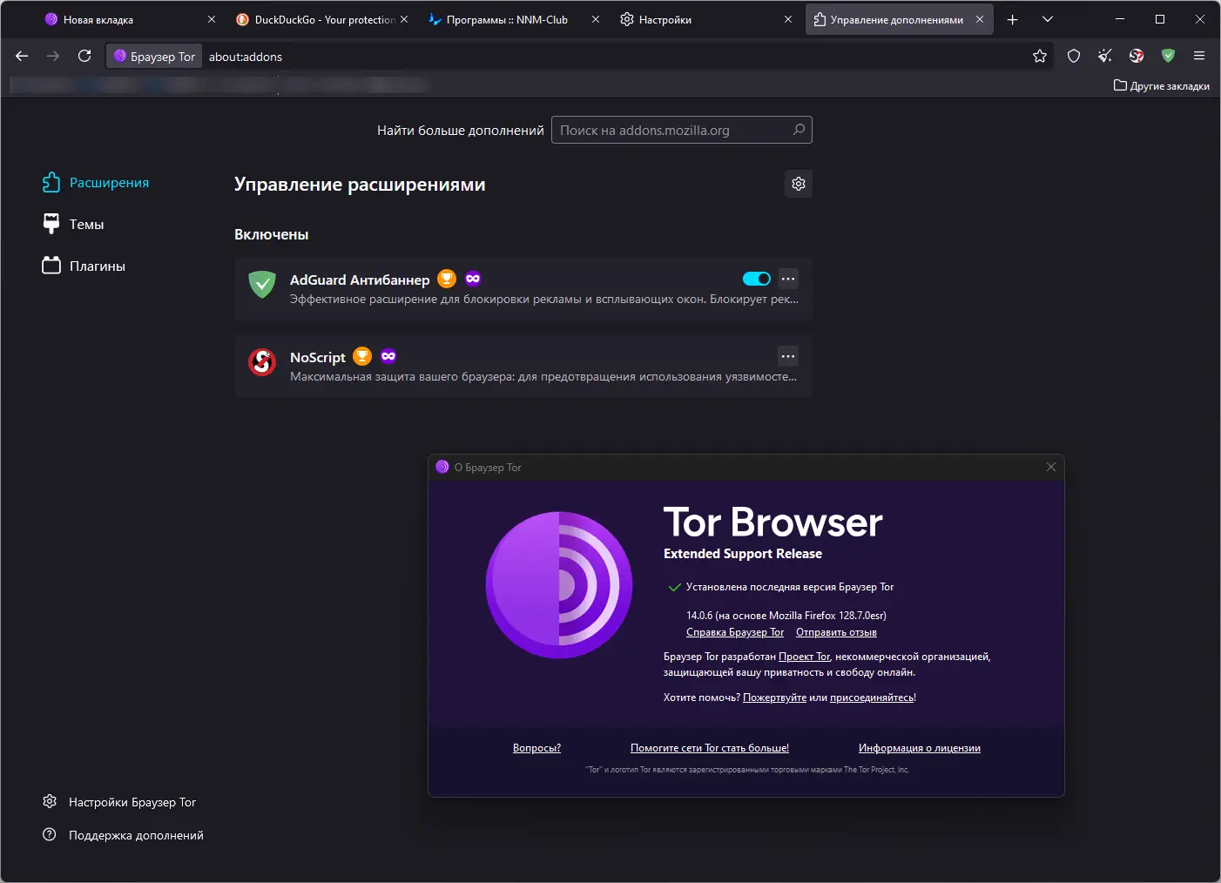The image size is (1221, 883).
Task: Switch to the DuckDuckGo tab
Action: click(321, 19)
